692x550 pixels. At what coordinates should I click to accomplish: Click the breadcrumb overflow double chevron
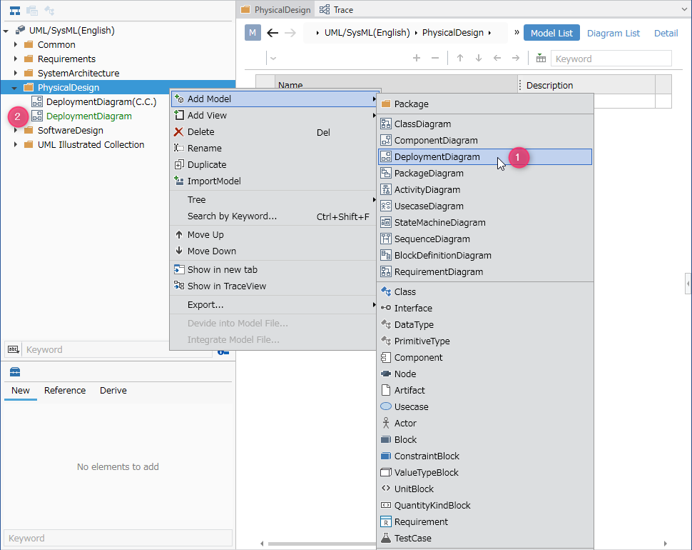pyautogui.click(x=517, y=32)
